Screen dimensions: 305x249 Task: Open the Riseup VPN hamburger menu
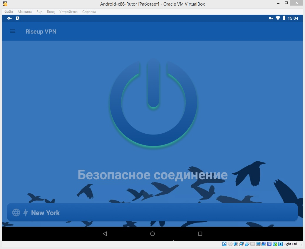13,31
